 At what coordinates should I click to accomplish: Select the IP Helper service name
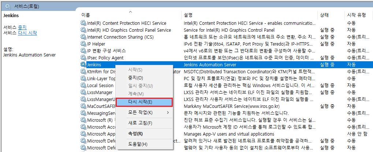pyautogui.click(x=96, y=44)
